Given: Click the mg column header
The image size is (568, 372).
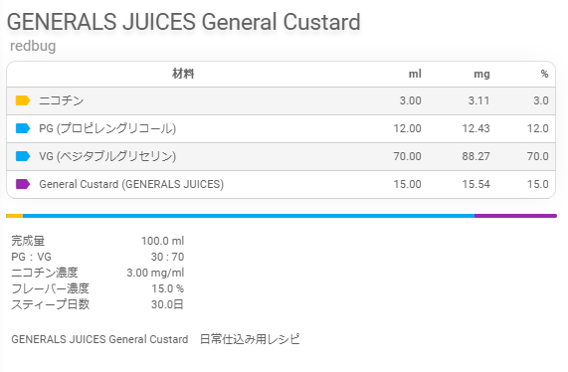Looking at the screenshot, I should click(481, 74).
